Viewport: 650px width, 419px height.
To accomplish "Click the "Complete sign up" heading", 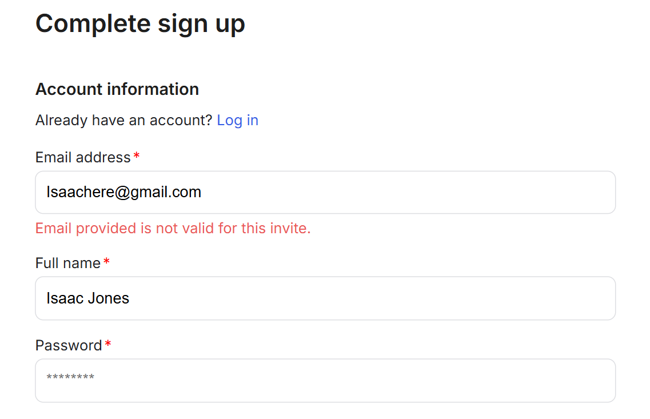I will point(140,23).
